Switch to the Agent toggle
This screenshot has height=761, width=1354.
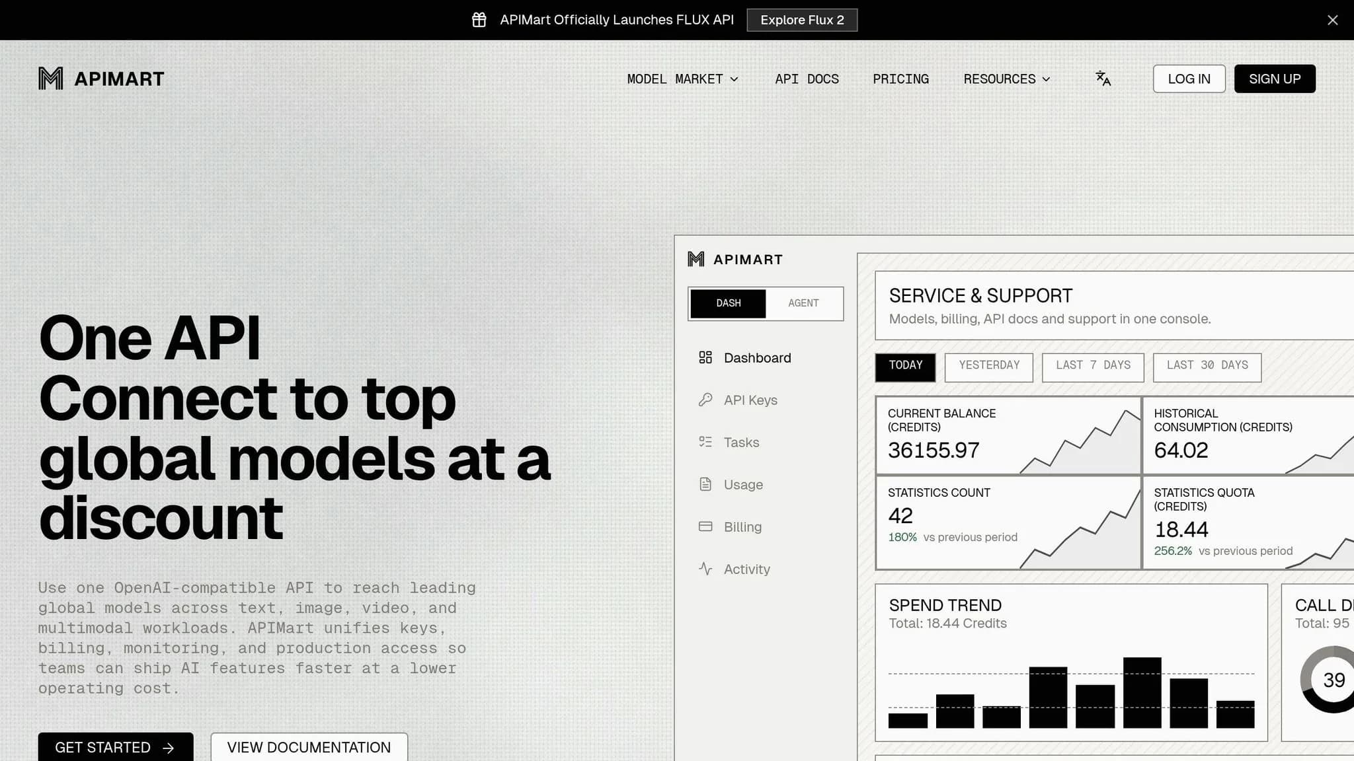pos(803,303)
